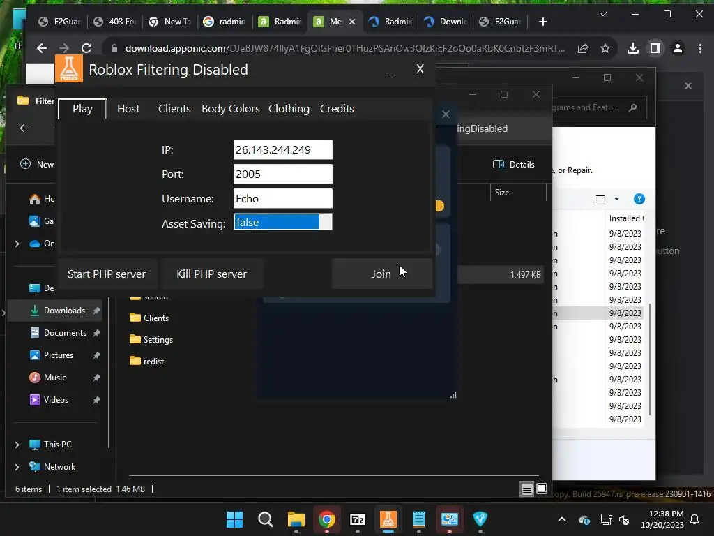
Task: Reload the Chrome page
Action: (x=86, y=48)
